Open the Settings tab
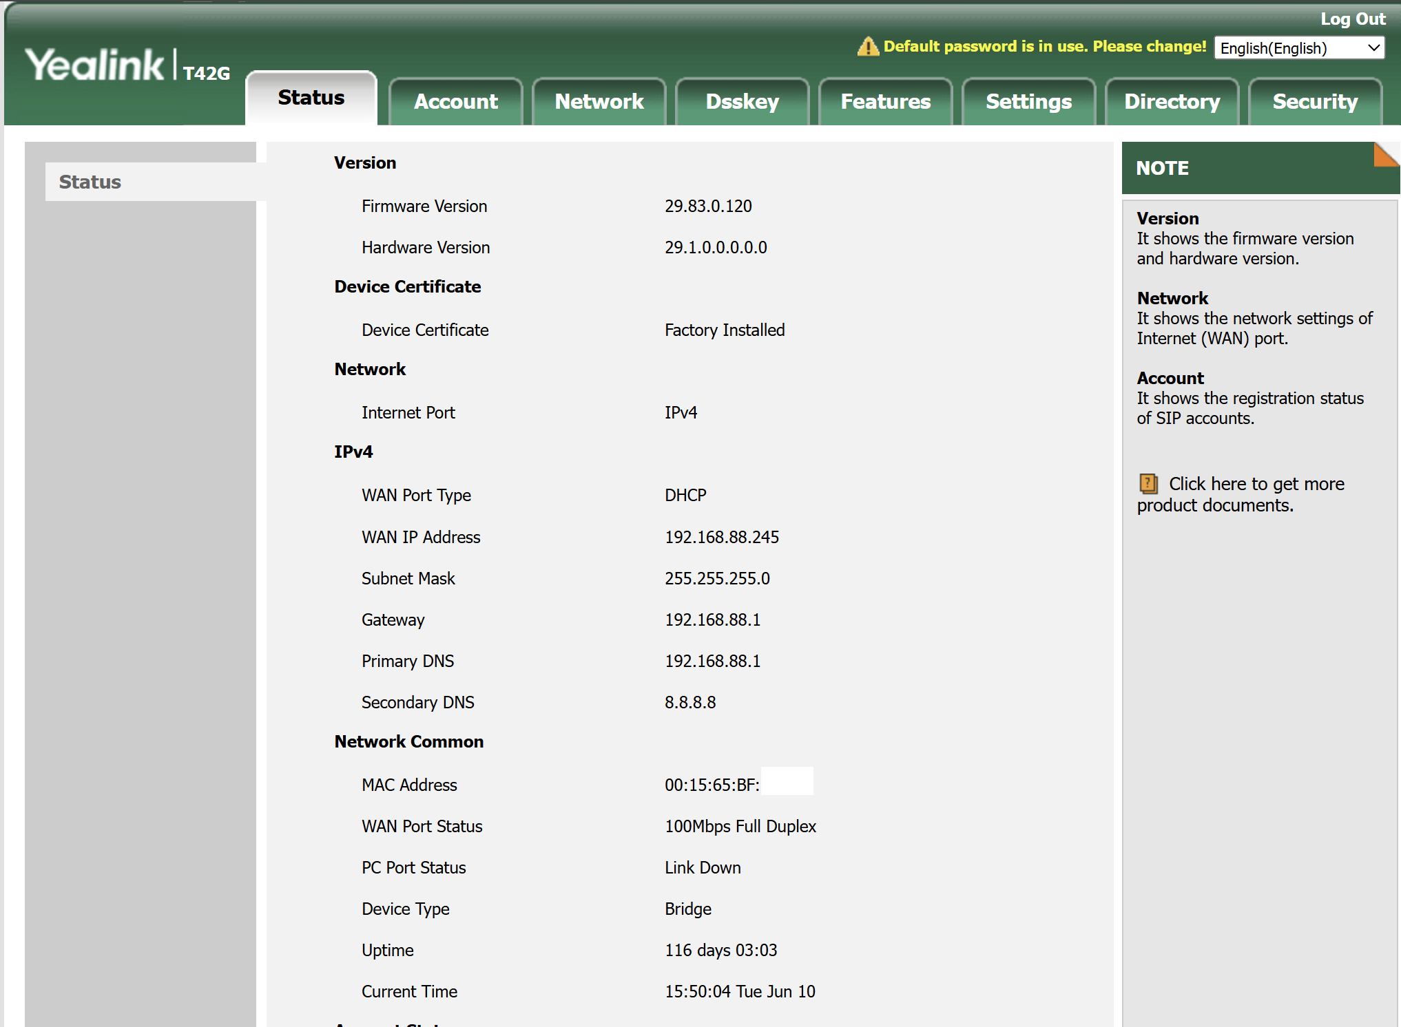Viewport: 1401px width, 1027px height. (1028, 102)
